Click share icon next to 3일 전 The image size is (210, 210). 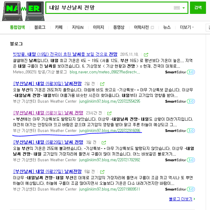click(104, 142)
